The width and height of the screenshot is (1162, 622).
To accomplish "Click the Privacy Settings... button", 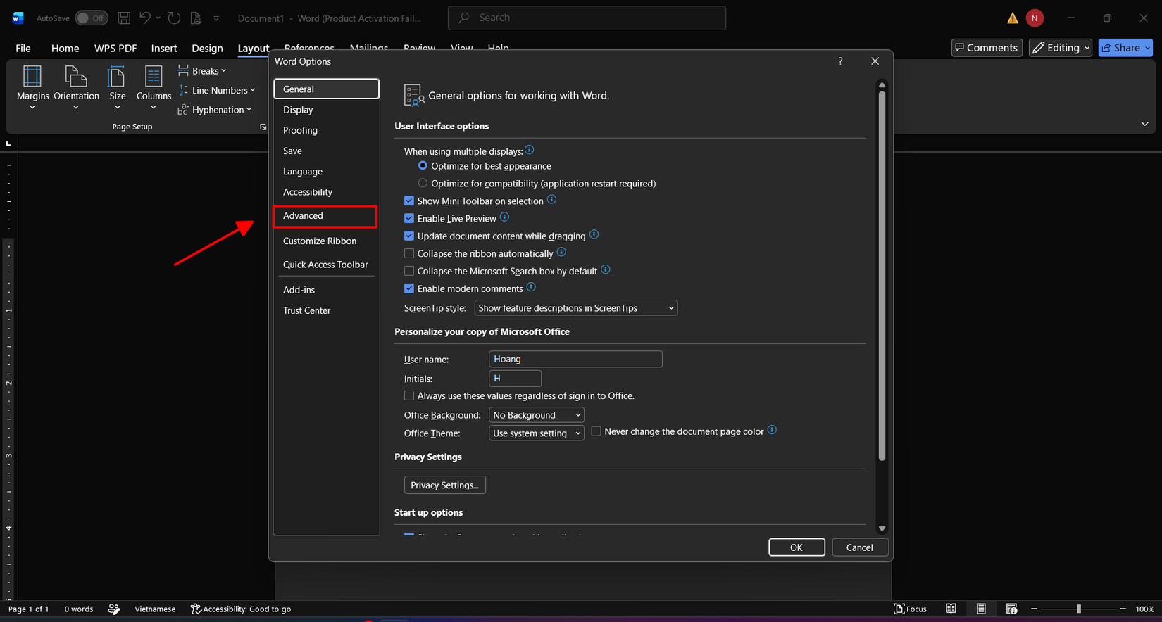I will tap(445, 485).
